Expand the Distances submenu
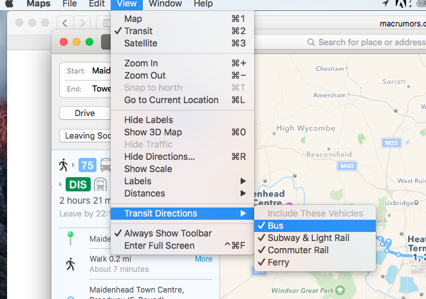426x299 pixels. (182, 193)
